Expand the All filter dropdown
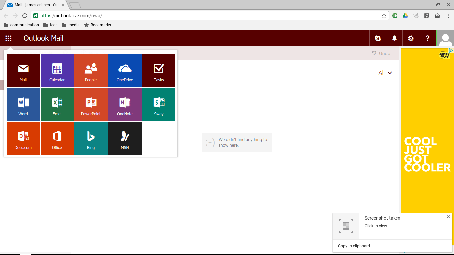 [385, 73]
